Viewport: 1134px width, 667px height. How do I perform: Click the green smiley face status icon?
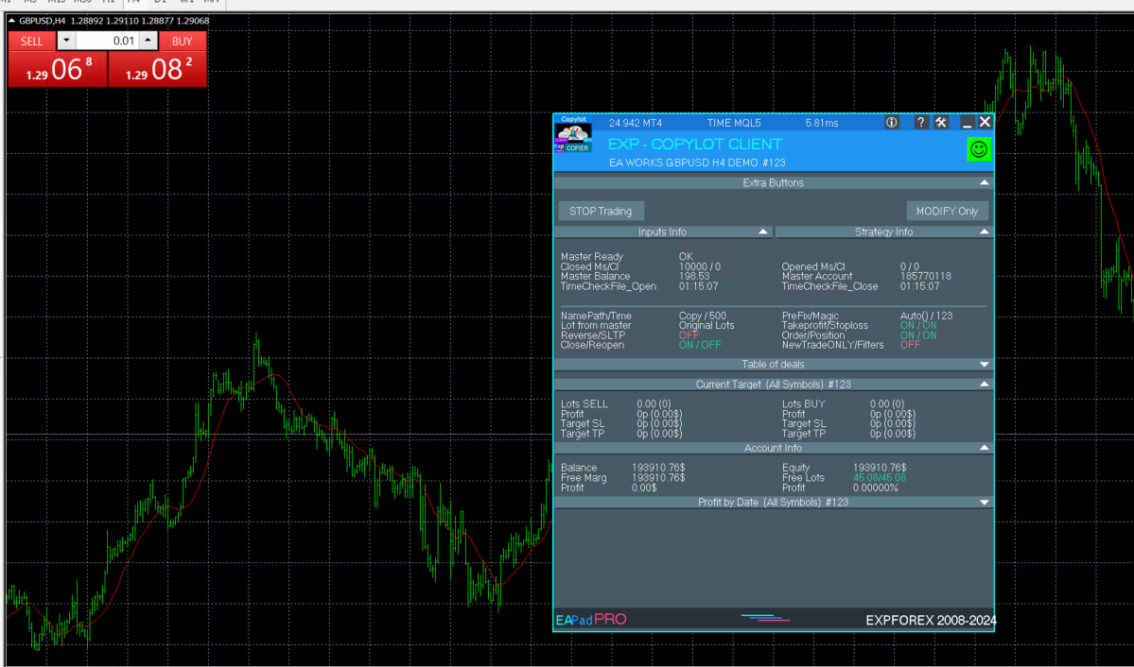(979, 149)
